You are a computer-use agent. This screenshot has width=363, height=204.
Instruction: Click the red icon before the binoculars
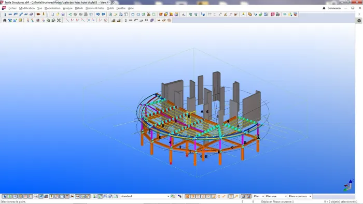click(x=272, y=14)
